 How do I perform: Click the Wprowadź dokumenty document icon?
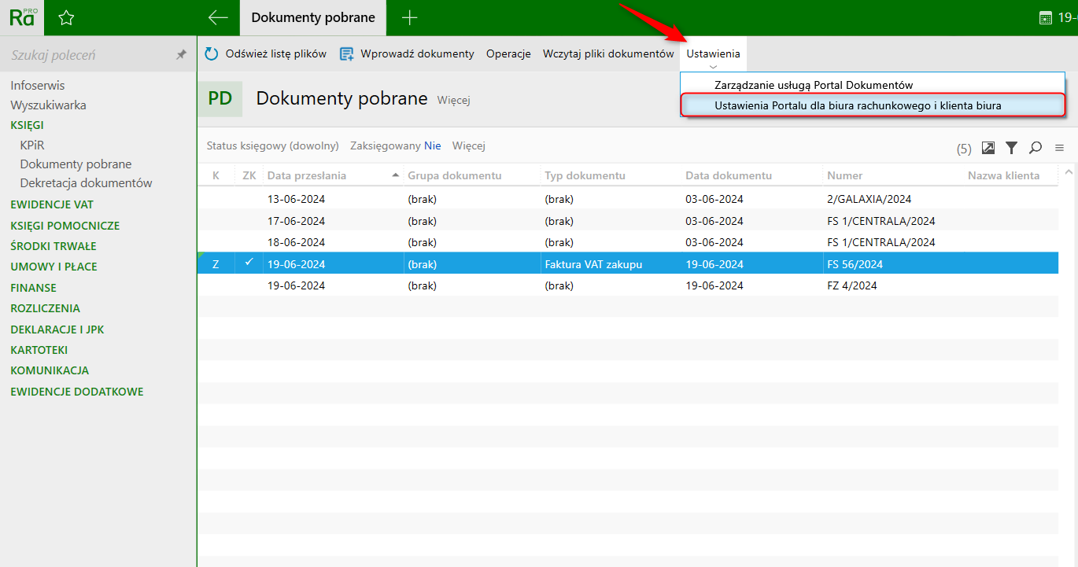(x=347, y=54)
